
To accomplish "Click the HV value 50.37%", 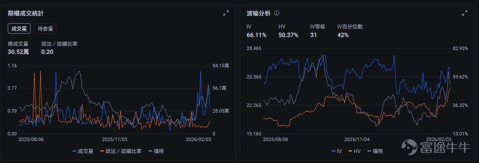I will coord(288,35).
